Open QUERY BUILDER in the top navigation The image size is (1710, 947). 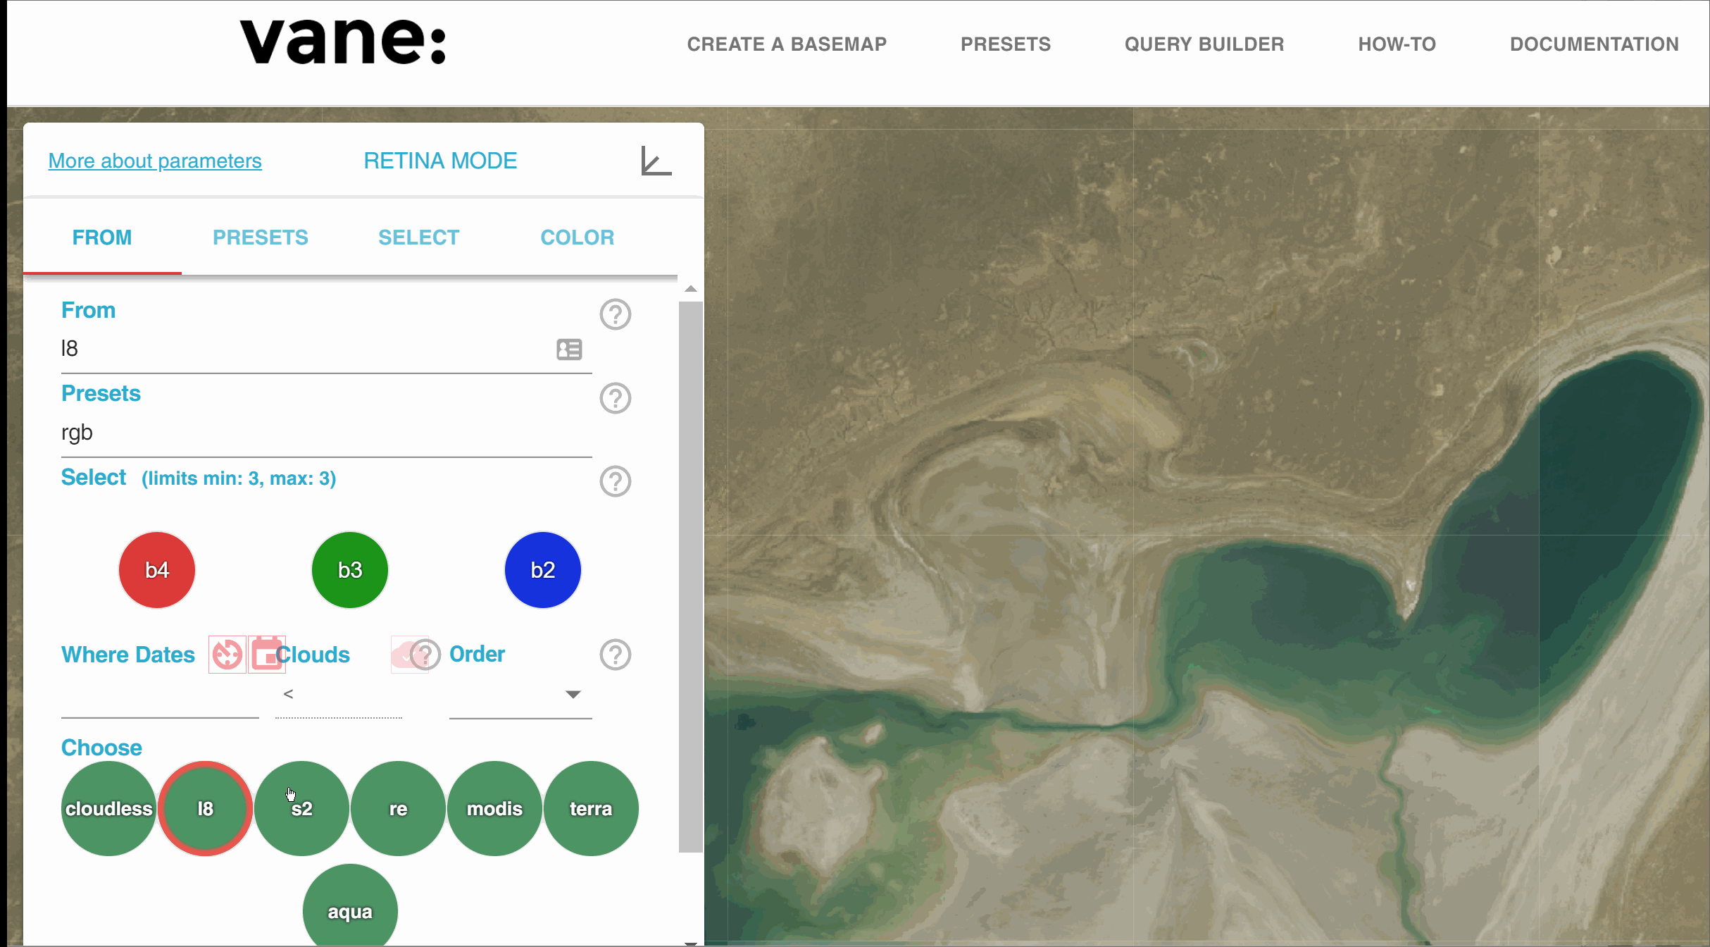[1204, 44]
